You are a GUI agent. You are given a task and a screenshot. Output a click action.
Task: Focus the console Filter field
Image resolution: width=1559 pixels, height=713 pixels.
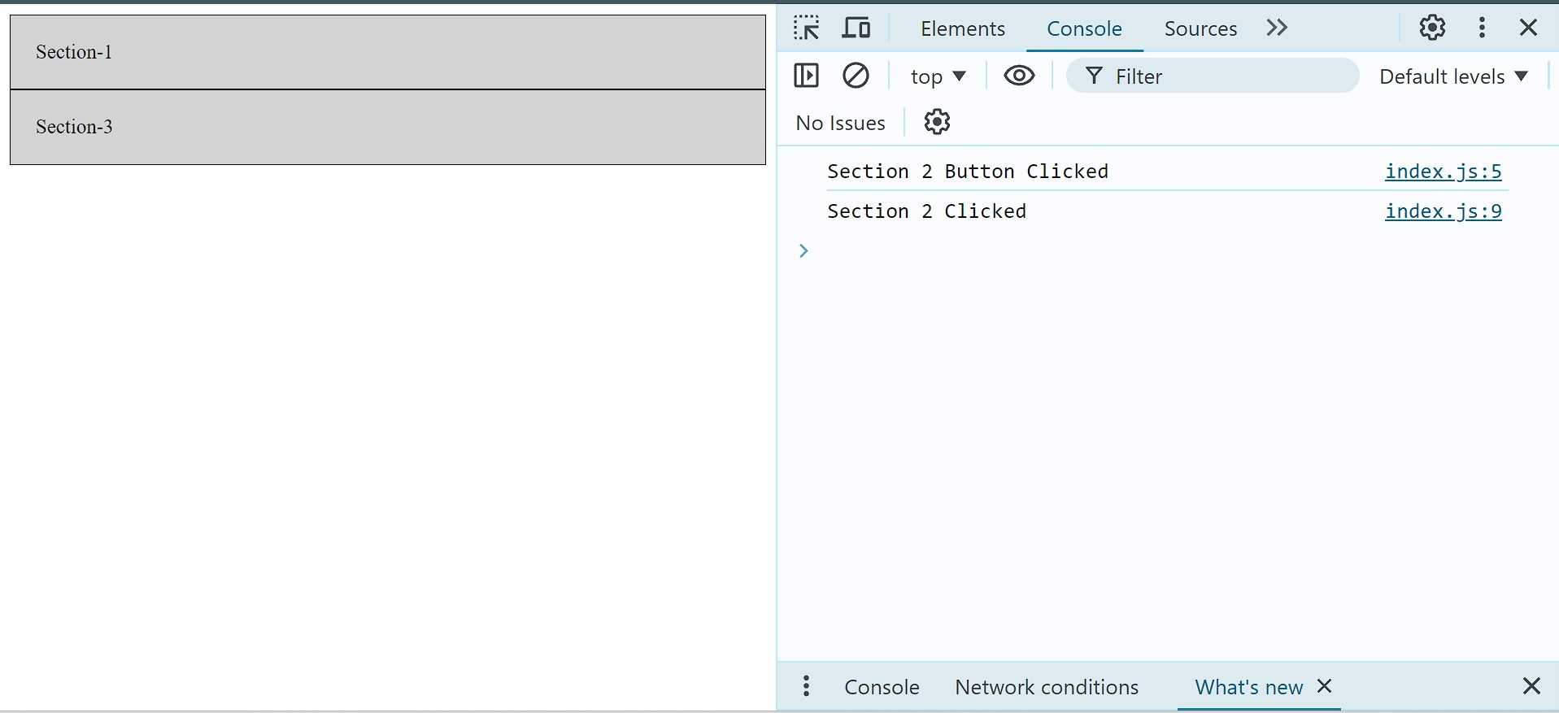[x=1212, y=76]
